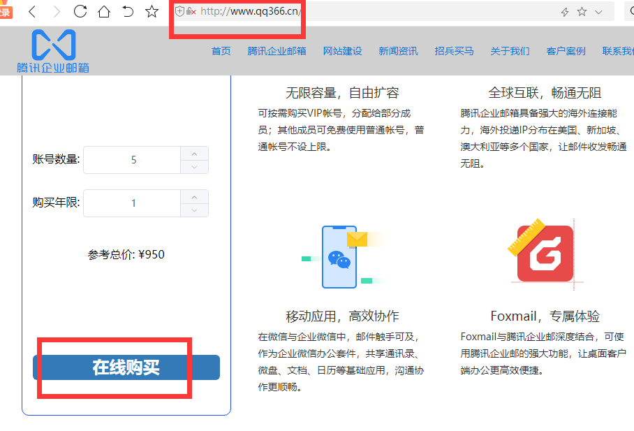
Task: Select 首页 in the navigation menu
Action: [x=221, y=51]
